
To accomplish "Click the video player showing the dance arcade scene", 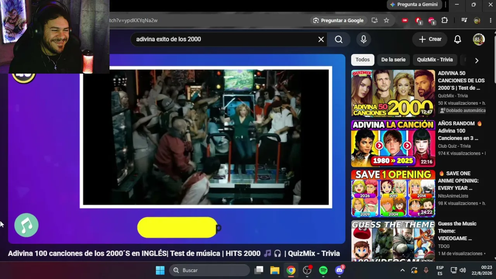I will click(206, 138).
